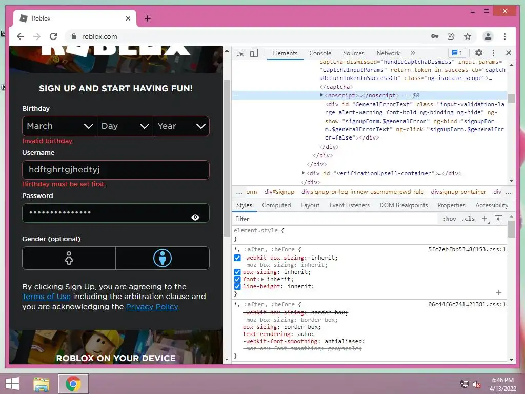Uncheck the box-sizing inherit property

(237, 272)
